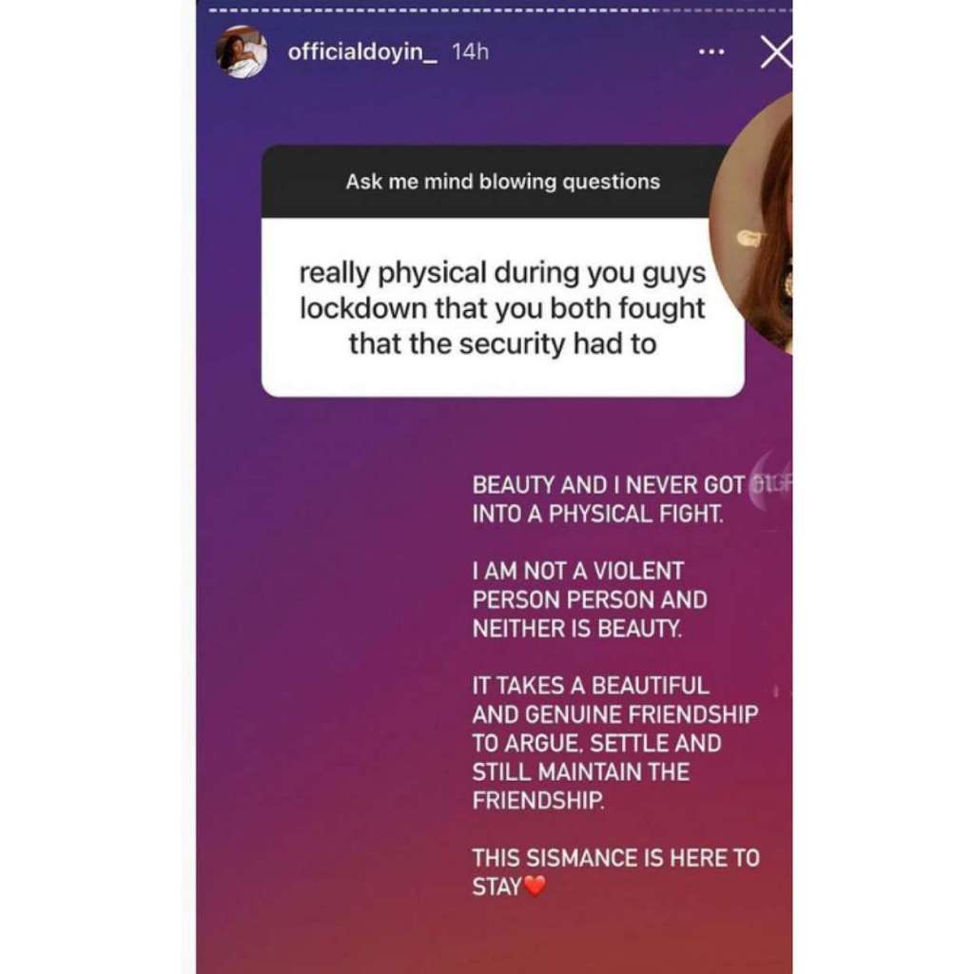Tap the "STILL MAINTAIN THE" text line

(581, 772)
